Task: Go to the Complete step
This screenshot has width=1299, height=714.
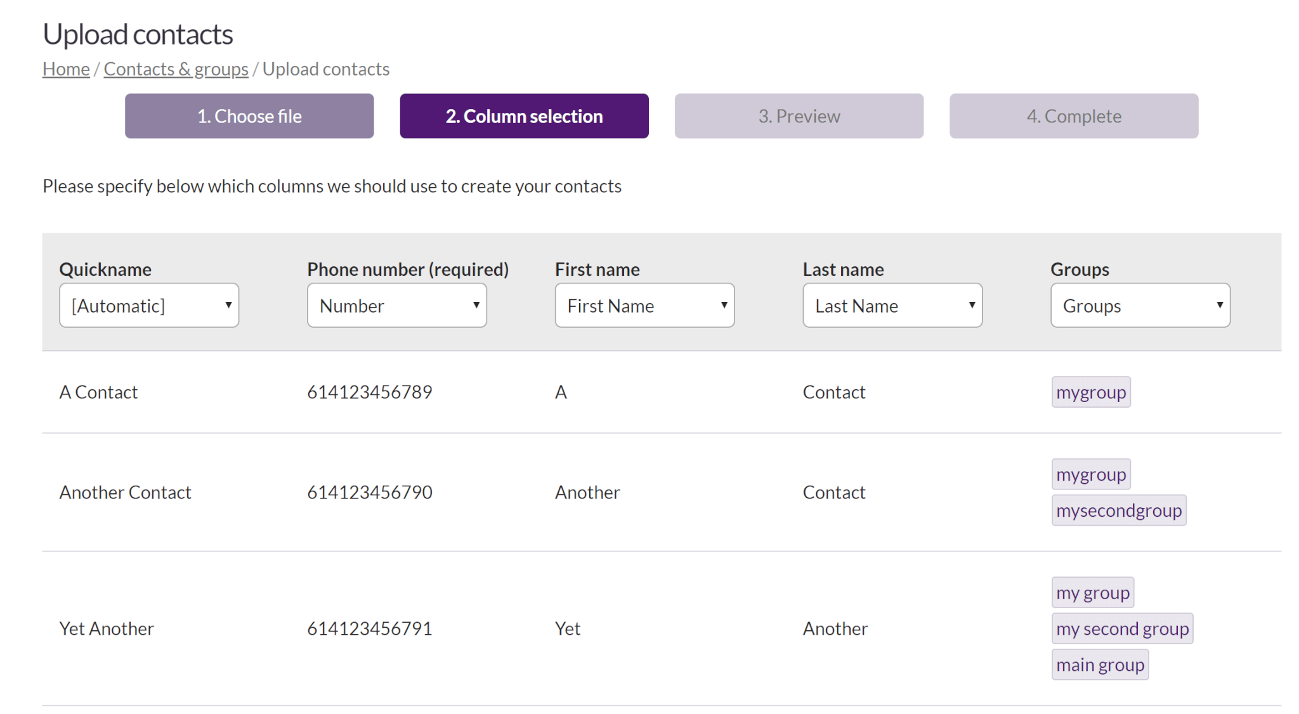Action: click(1073, 116)
